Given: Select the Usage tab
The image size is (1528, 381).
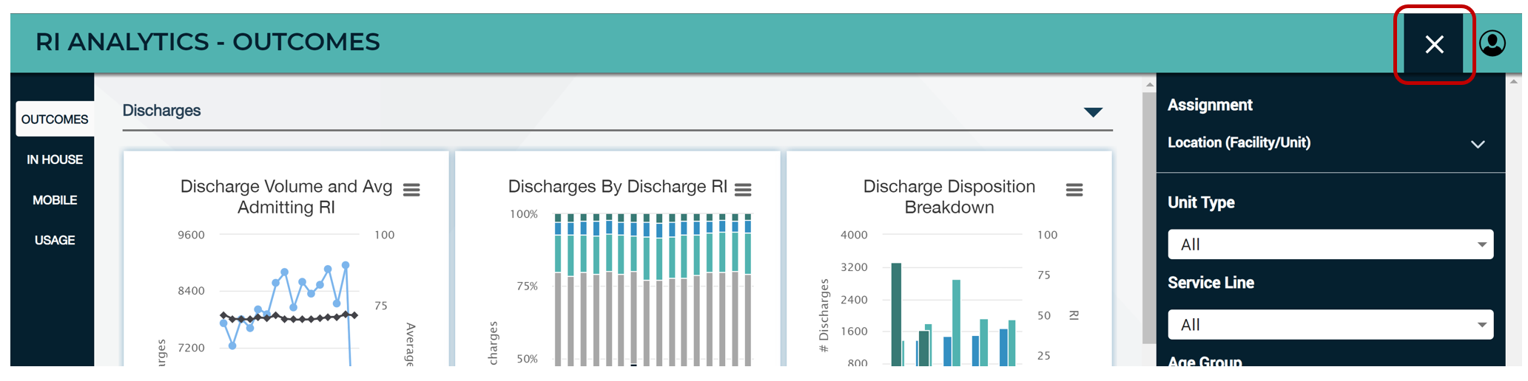Looking at the screenshot, I should [x=55, y=240].
